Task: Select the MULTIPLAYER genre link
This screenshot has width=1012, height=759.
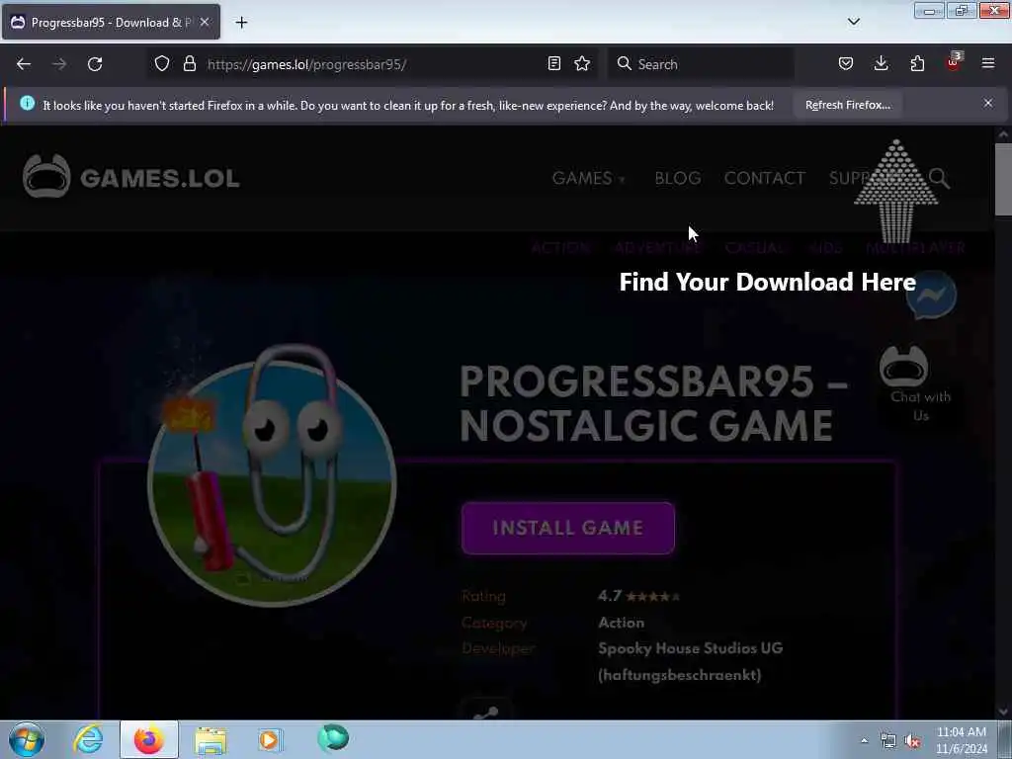Action: [x=915, y=248]
